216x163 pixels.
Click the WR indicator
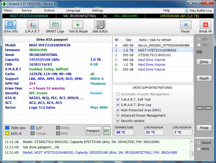click(x=200, y=108)
